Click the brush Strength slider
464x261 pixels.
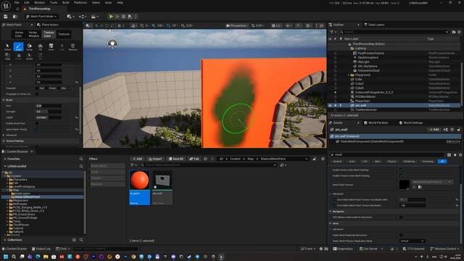pos(49,112)
